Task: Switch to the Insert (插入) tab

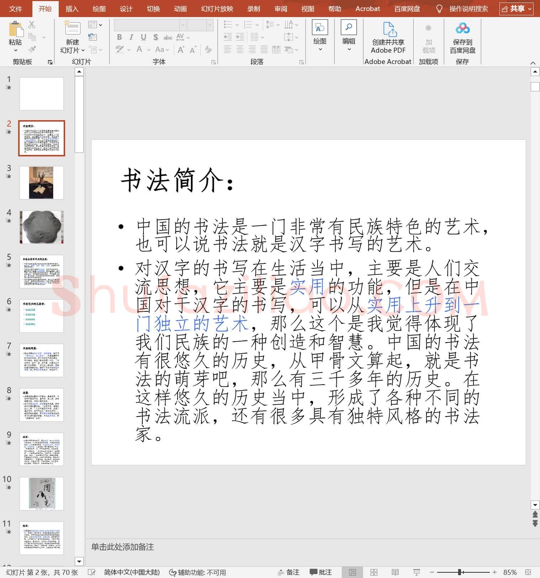Action: [x=72, y=9]
